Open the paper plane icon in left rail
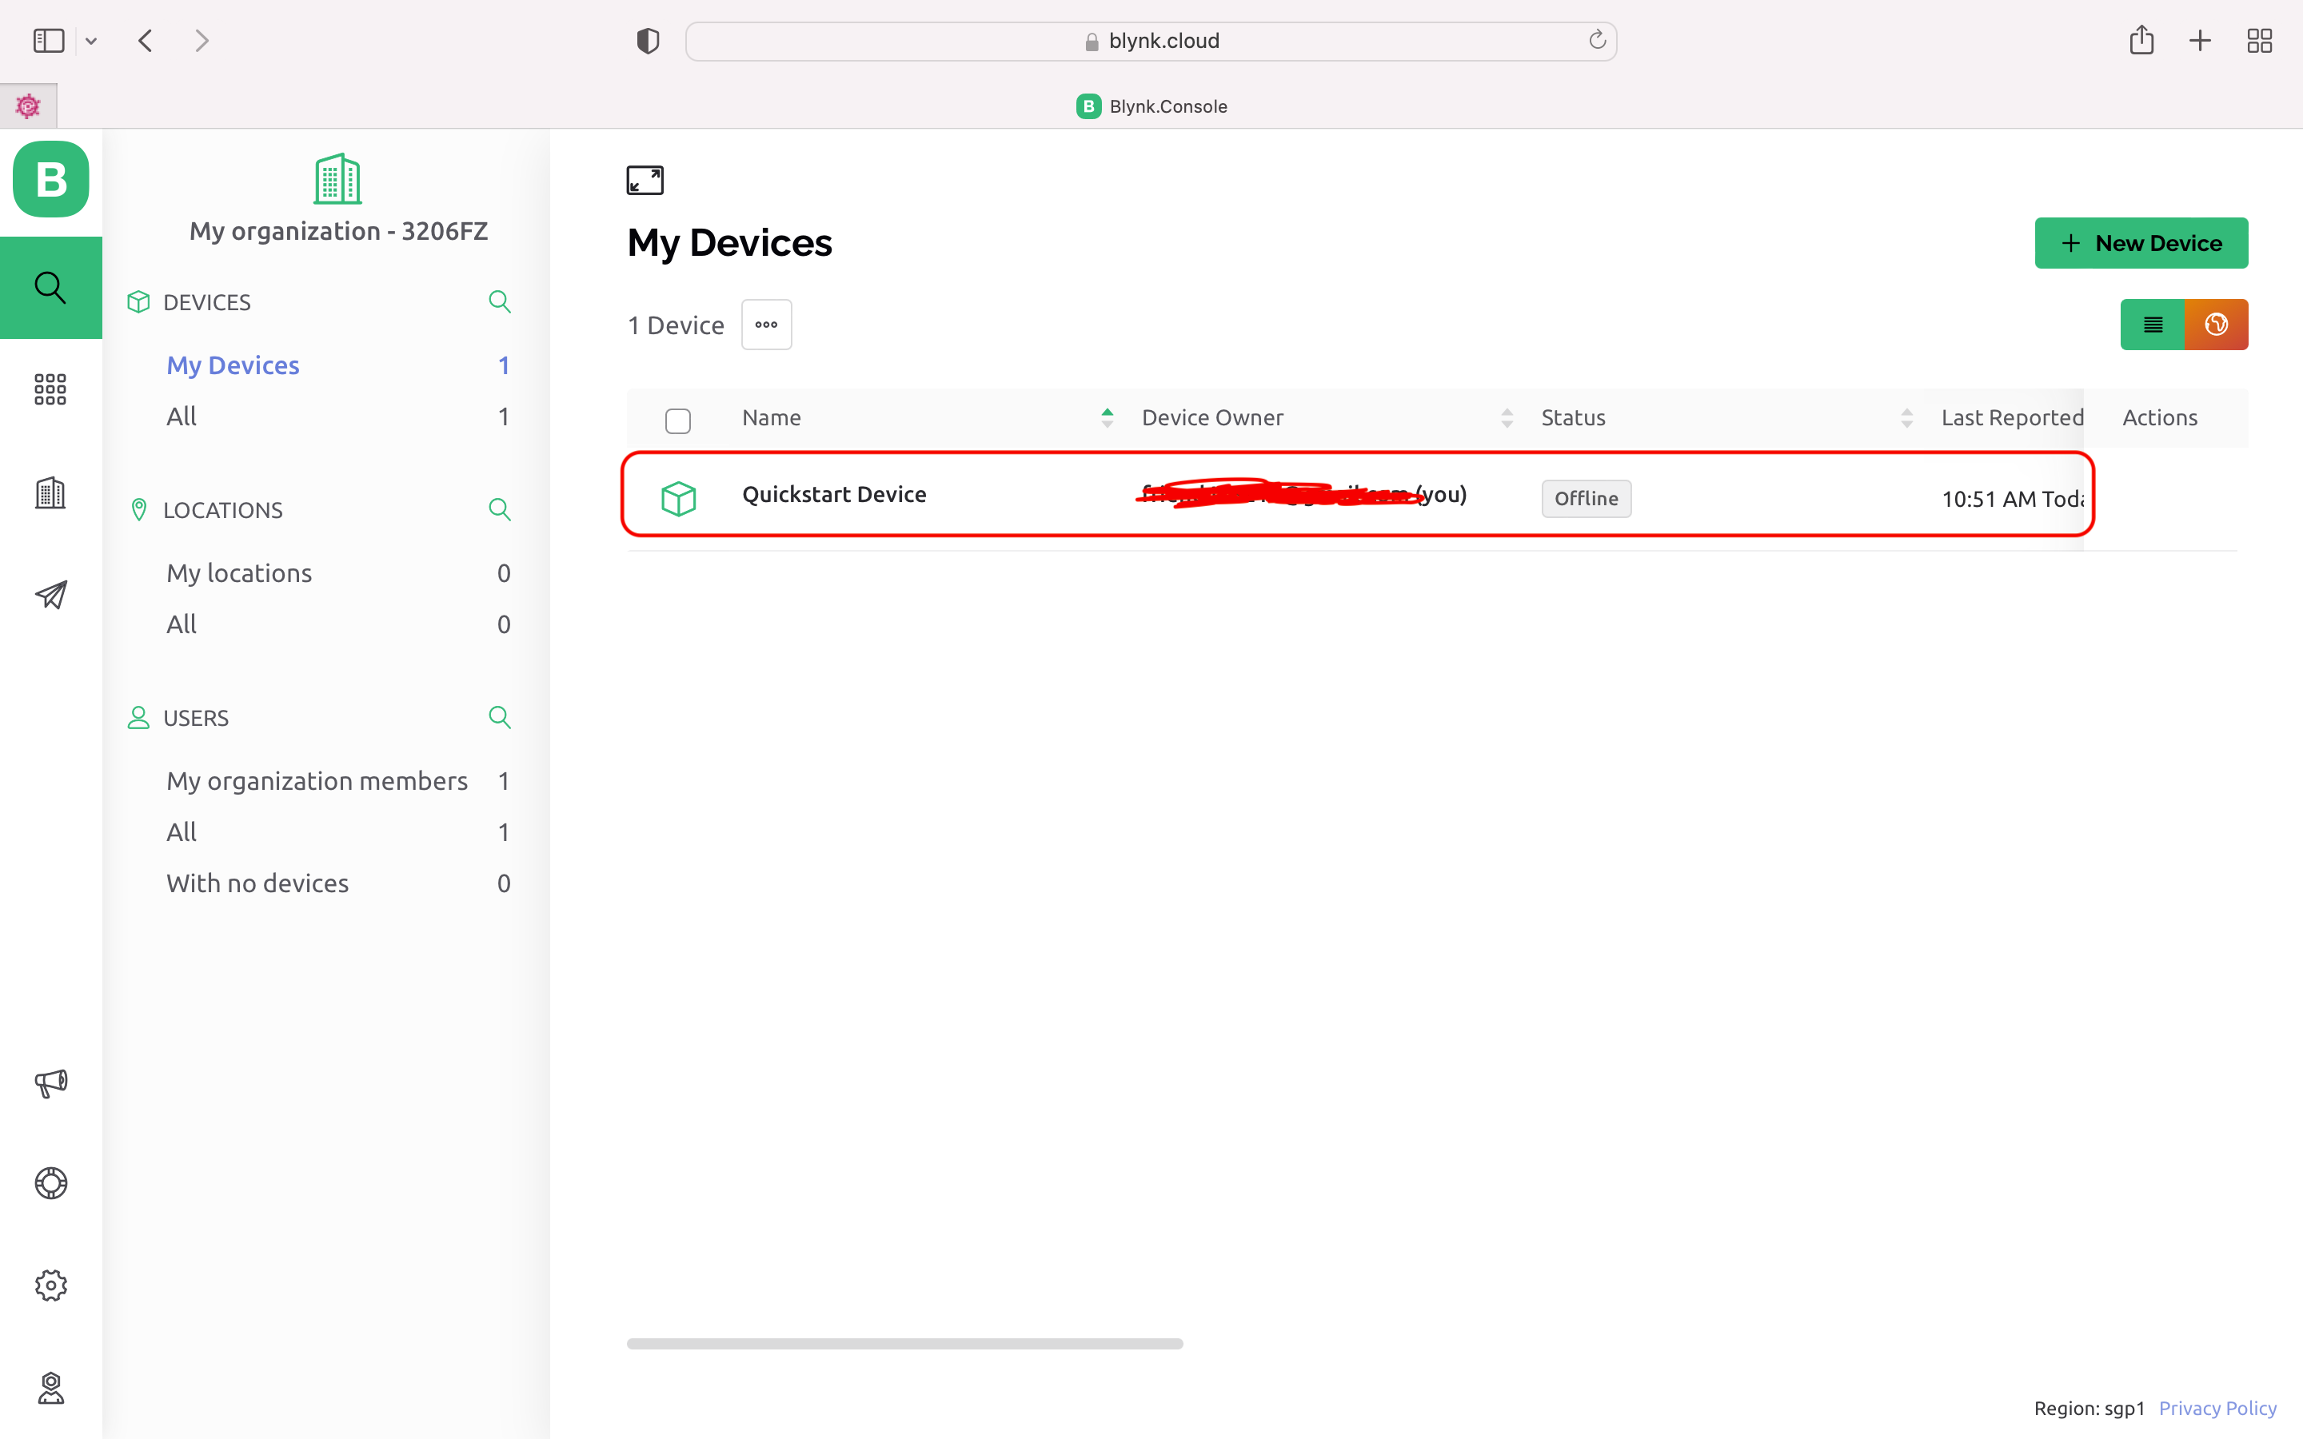 [50, 595]
